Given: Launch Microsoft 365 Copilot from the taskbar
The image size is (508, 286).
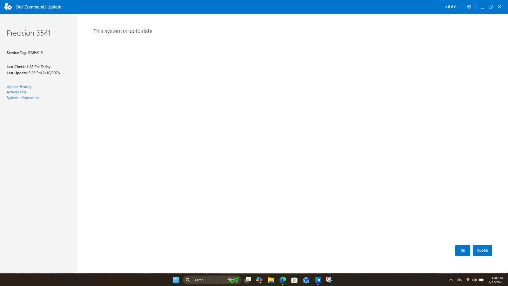Looking at the screenshot, I should 259,280.
